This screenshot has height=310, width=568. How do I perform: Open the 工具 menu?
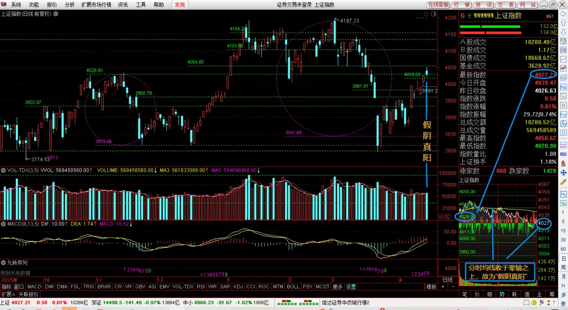[140, 5]
